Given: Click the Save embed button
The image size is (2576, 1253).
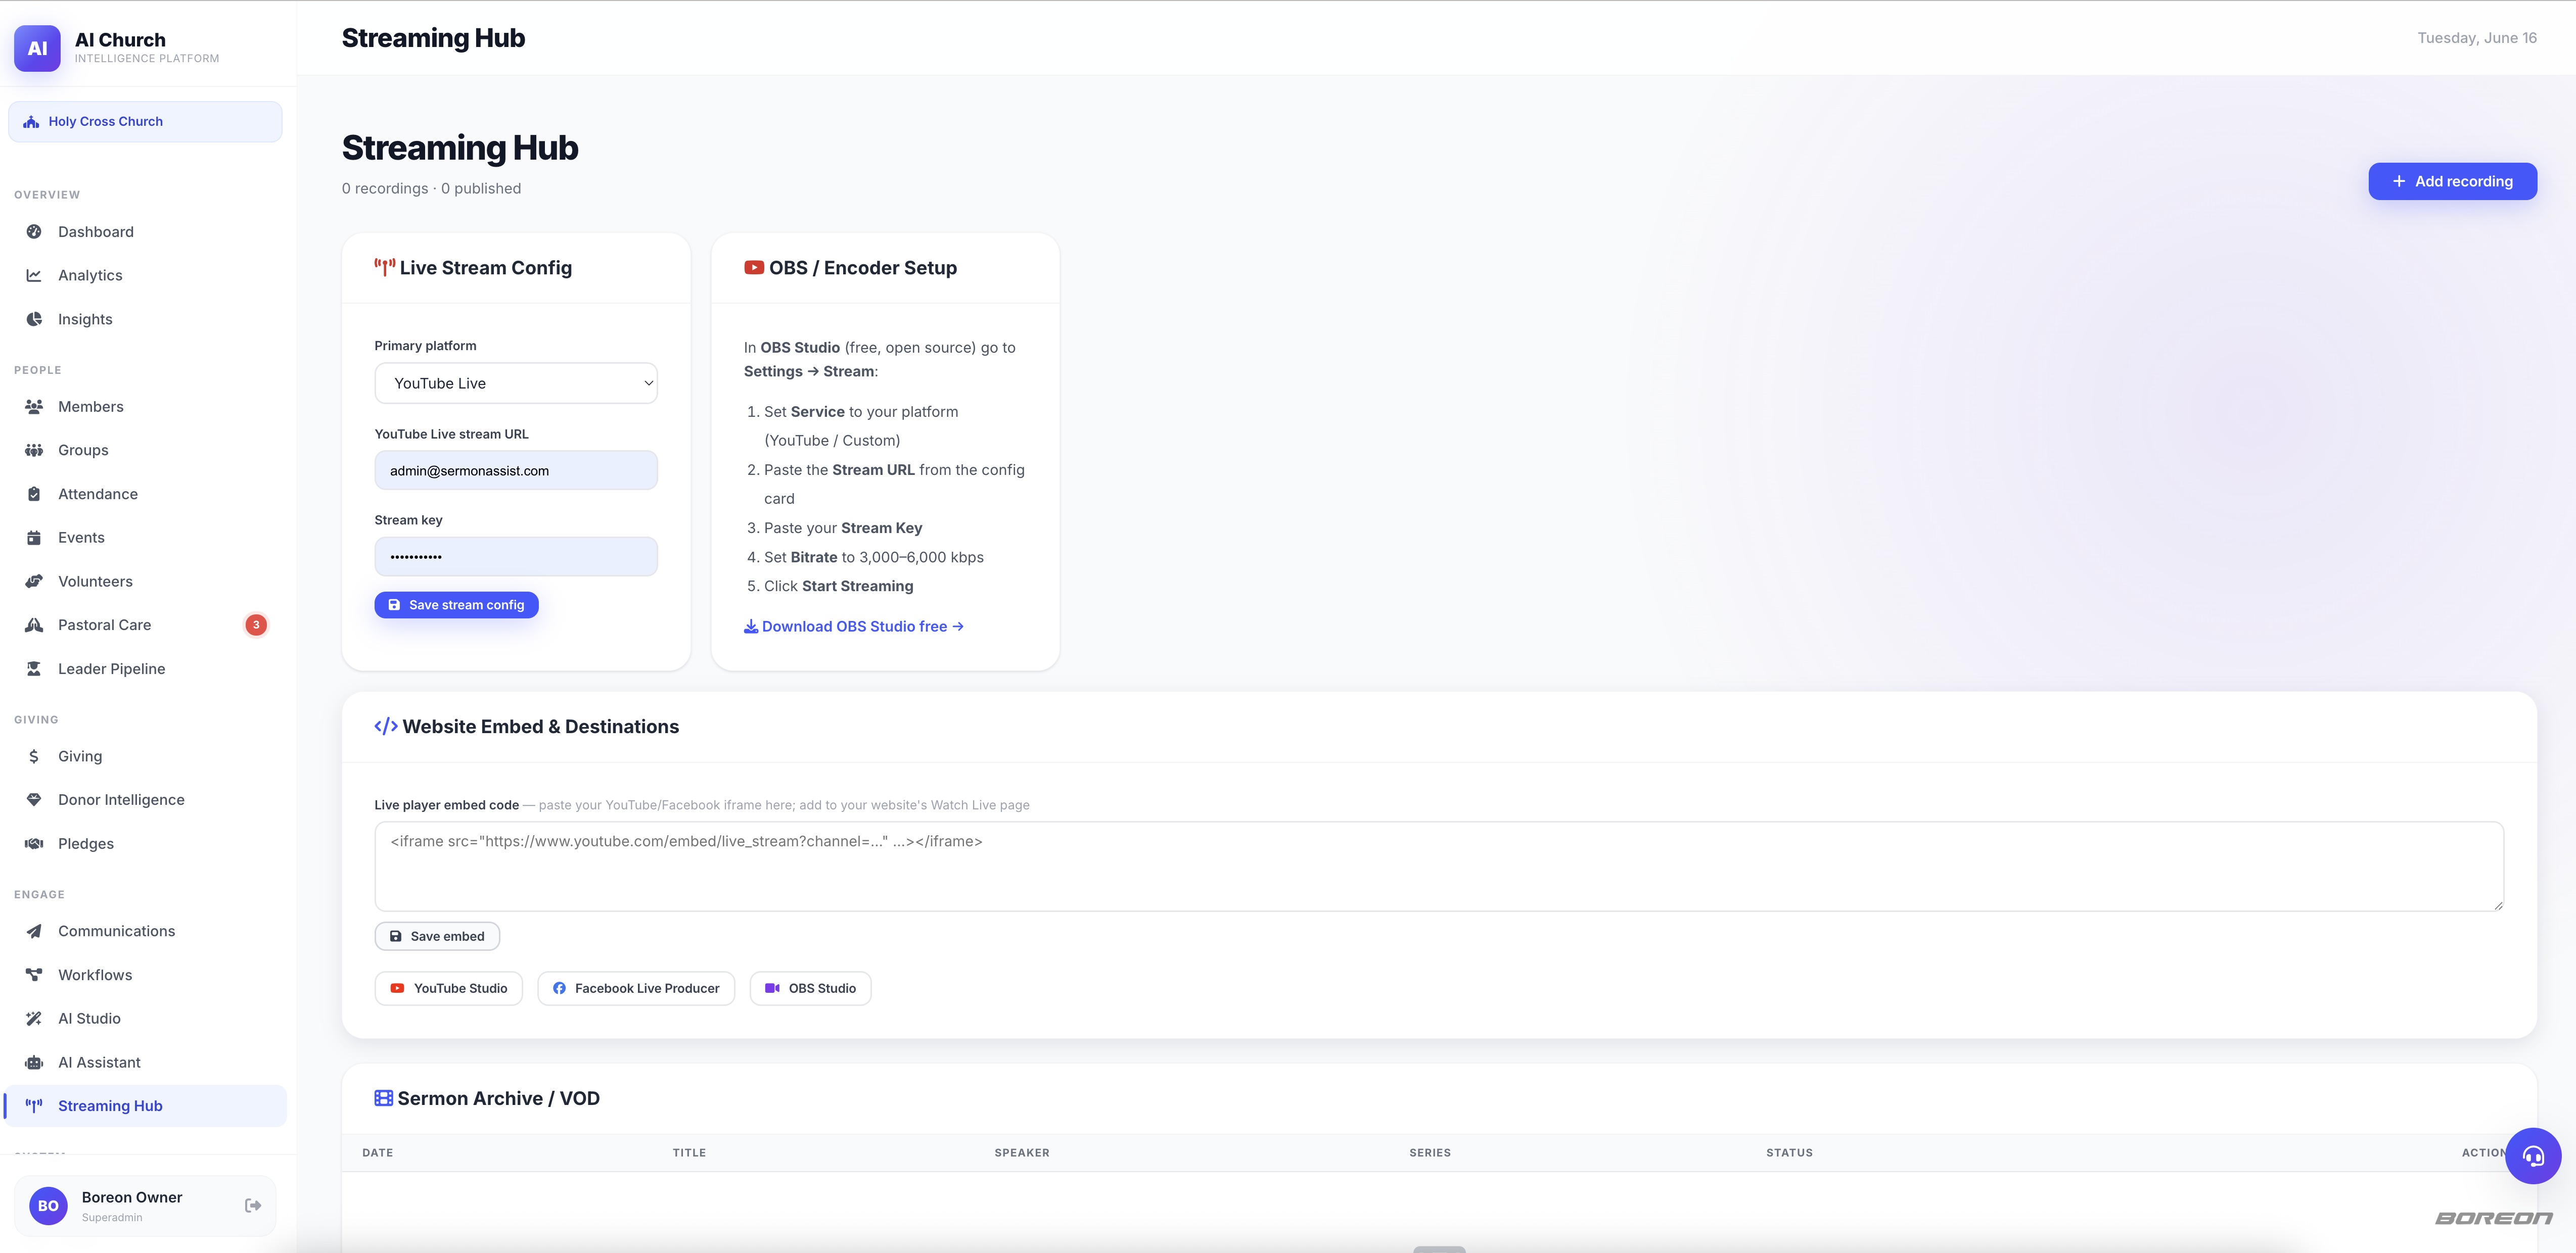Looking at the screenshot, I should [437, 936].
